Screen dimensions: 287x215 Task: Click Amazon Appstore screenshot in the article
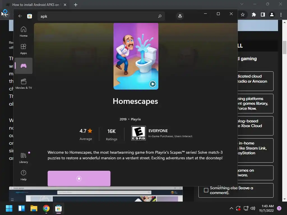click(x=96, y=194)
